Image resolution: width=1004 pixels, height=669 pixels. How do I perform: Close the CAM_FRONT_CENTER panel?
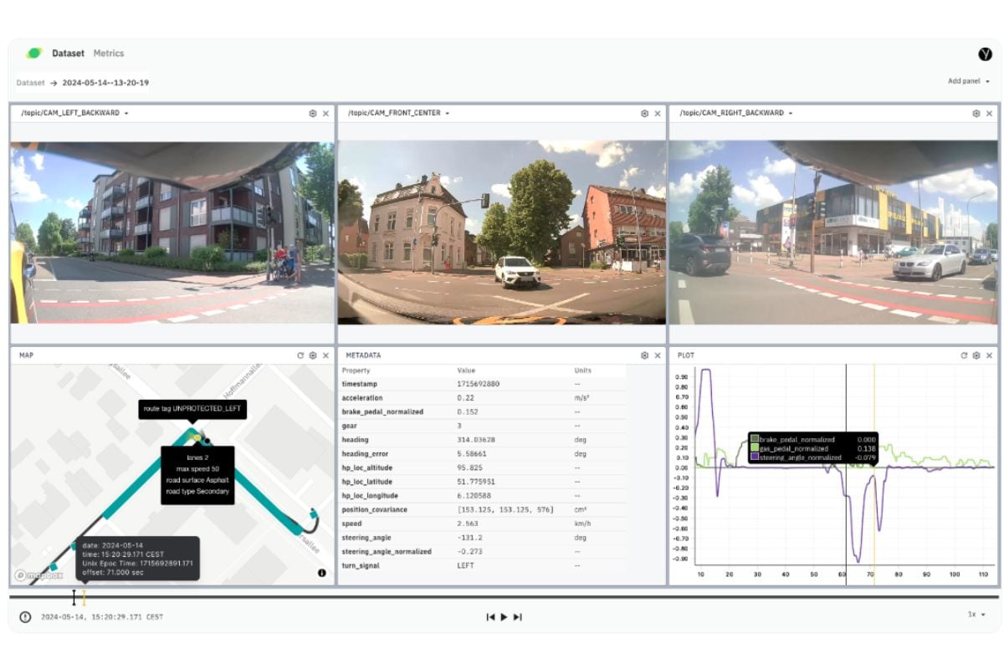[x=658, y=113]
